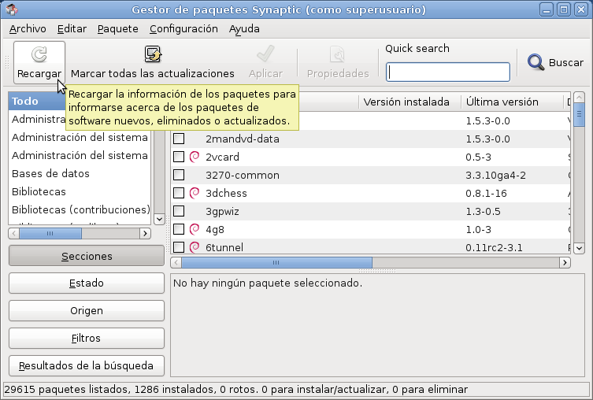This screenshot has width=593, height=400.
Task: Select Bases de datos section
Action: pos(80,173)
